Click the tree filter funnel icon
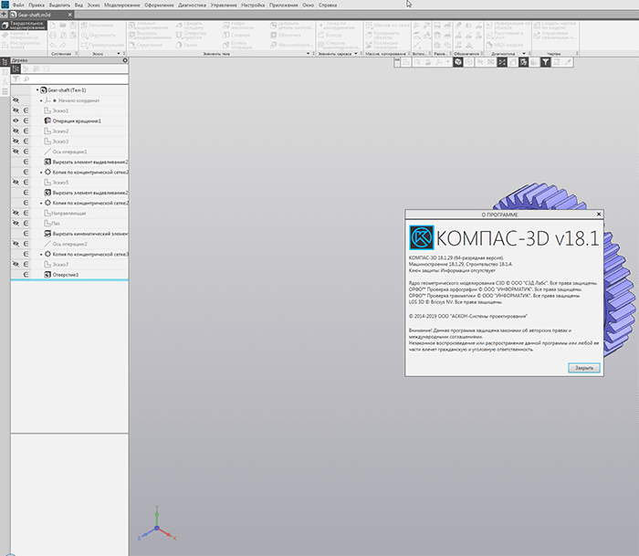The height and width of the screenshot is (556, 639). pos(16,79)
